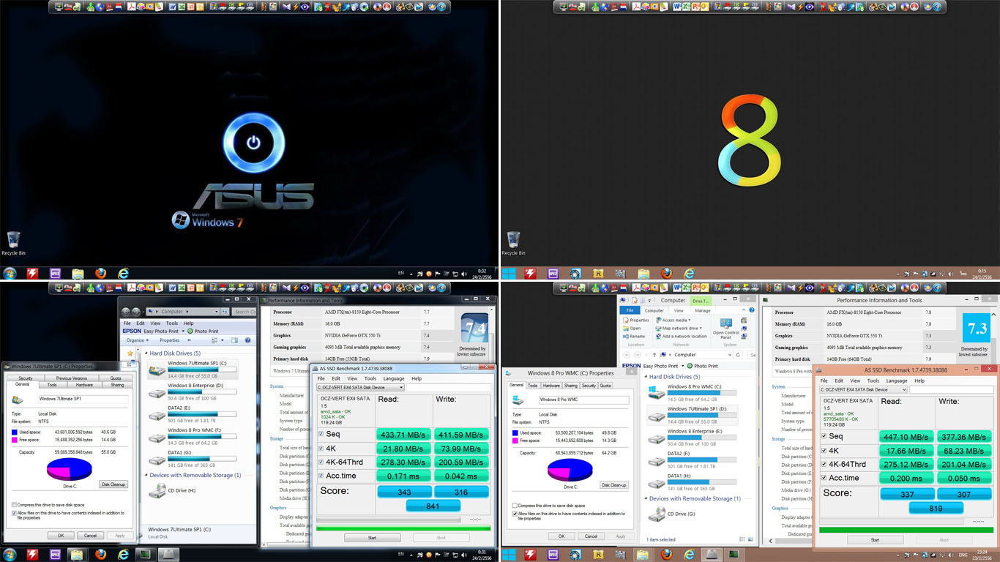Click the volume label field reading Windows 7Ultimate SP1
Image resolution: width=1000 pixels, height=562 pixels.
click(x=82, y=400)
